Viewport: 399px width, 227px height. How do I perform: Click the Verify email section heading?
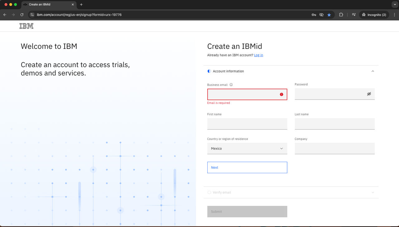[222, 192]
